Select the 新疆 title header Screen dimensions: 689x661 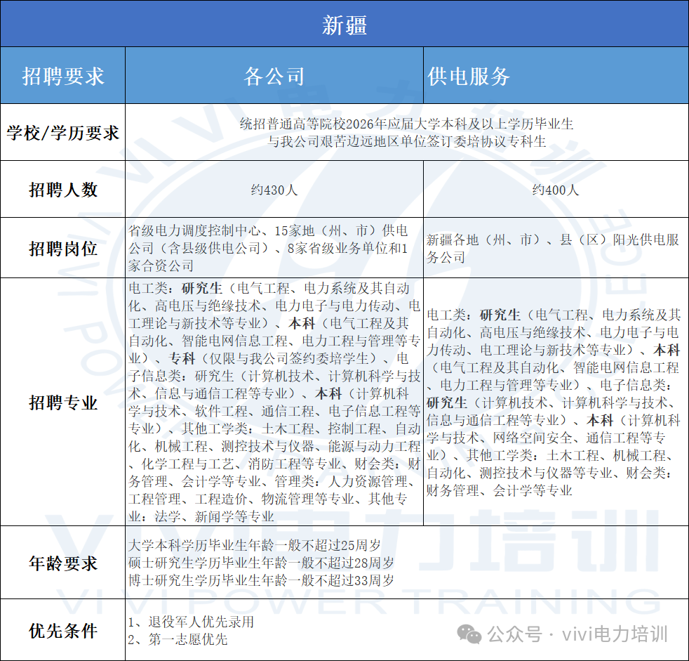[x=344, y=25]
